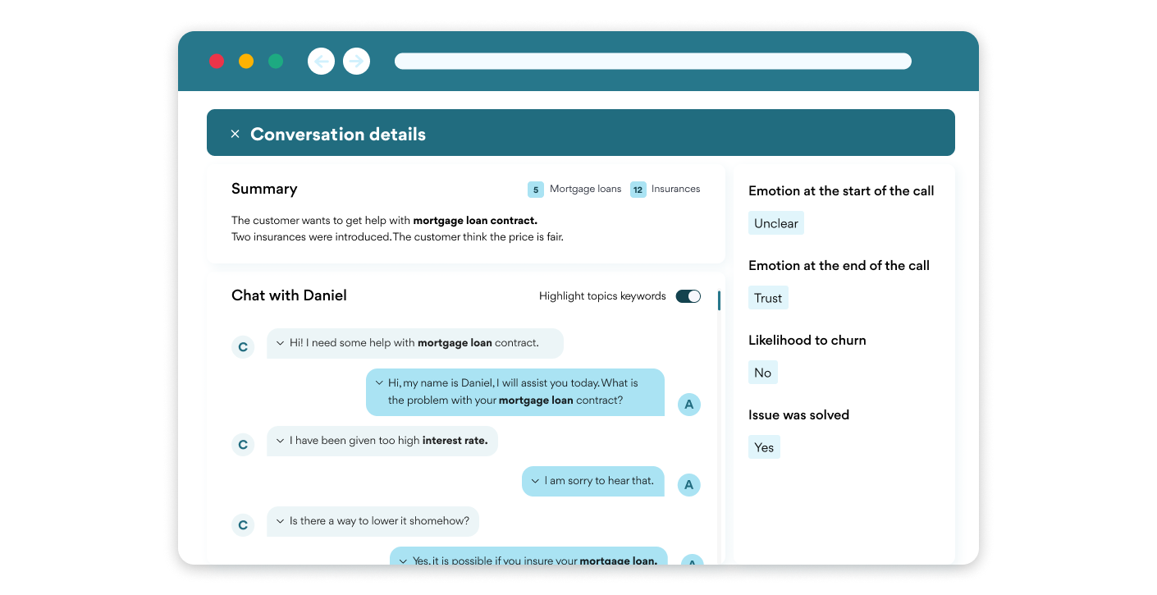Select the Mortgage loans topic label
This screenshot has width=1157, height=595.
[x=586, y=189]
